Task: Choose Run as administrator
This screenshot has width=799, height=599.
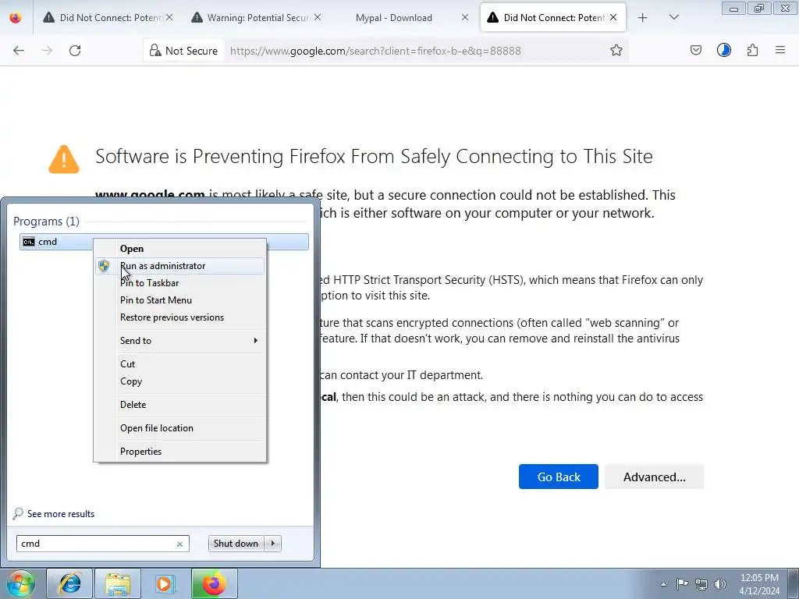Action: coord(179,266)
